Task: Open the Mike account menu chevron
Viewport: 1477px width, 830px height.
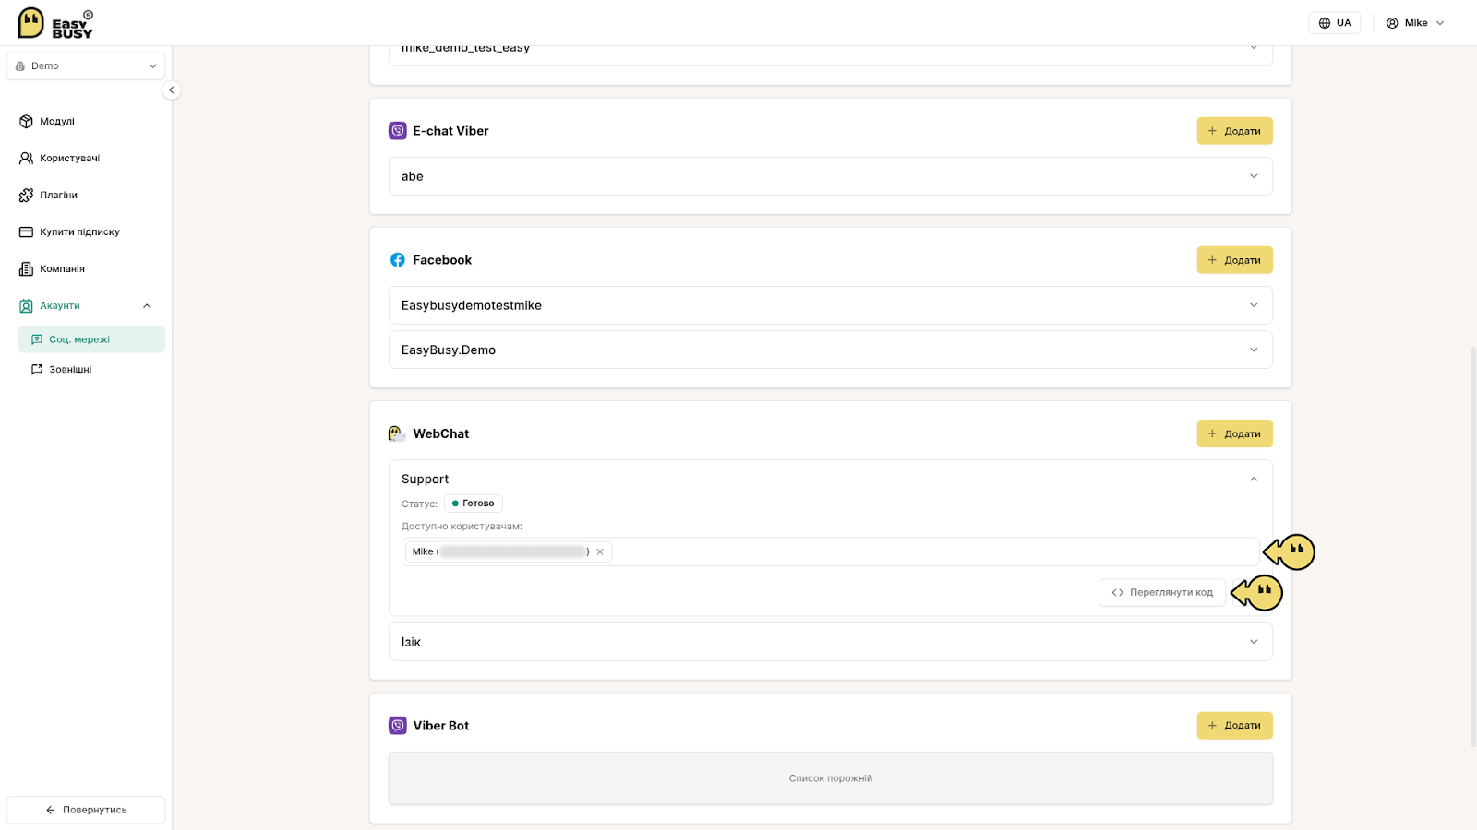Action: pyautogui.click(x=1440, y=23)
